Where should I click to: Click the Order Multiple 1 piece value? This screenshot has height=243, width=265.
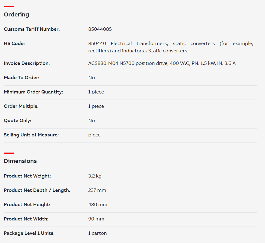click(96, 106)
